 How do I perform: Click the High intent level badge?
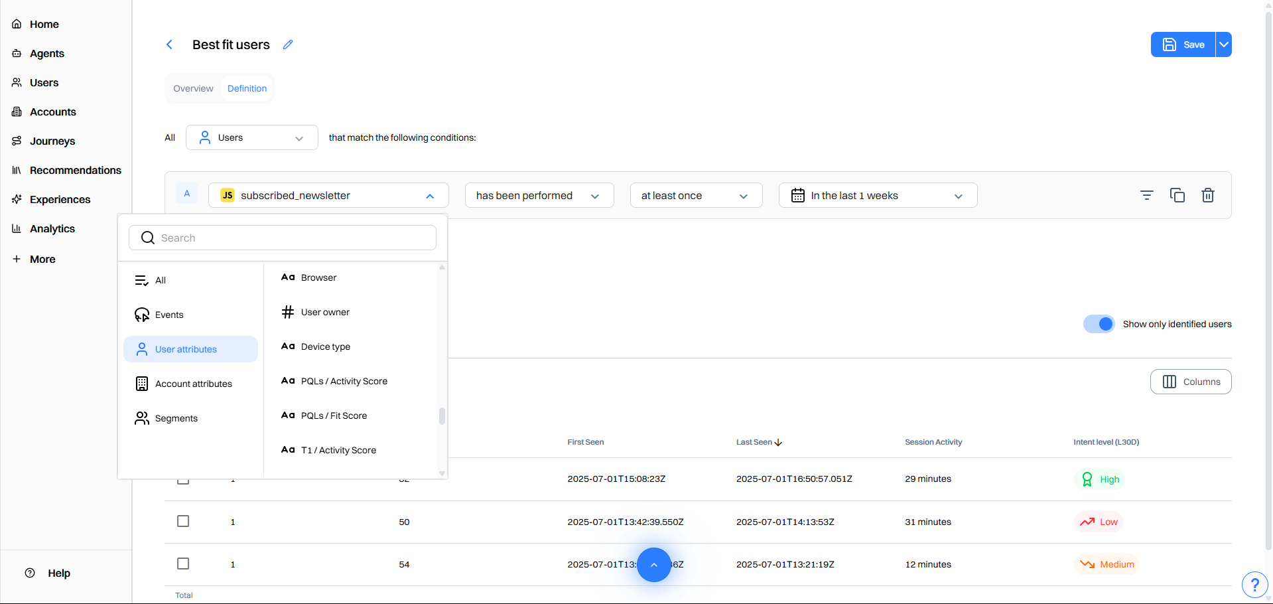point(1100,479)
